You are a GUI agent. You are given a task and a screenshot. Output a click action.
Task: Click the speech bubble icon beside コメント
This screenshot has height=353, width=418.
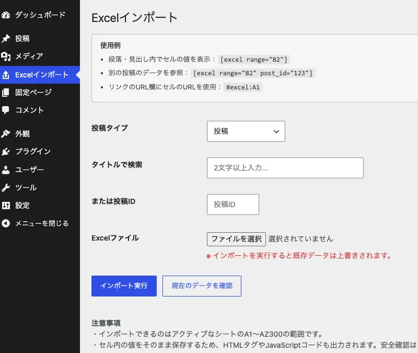click(x=6, y=110)
